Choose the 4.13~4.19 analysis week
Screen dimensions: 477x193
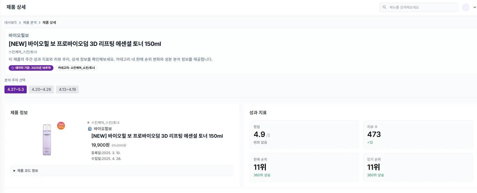point(67,89)
